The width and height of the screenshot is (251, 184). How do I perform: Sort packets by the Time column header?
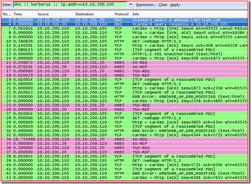coord(24,14)
